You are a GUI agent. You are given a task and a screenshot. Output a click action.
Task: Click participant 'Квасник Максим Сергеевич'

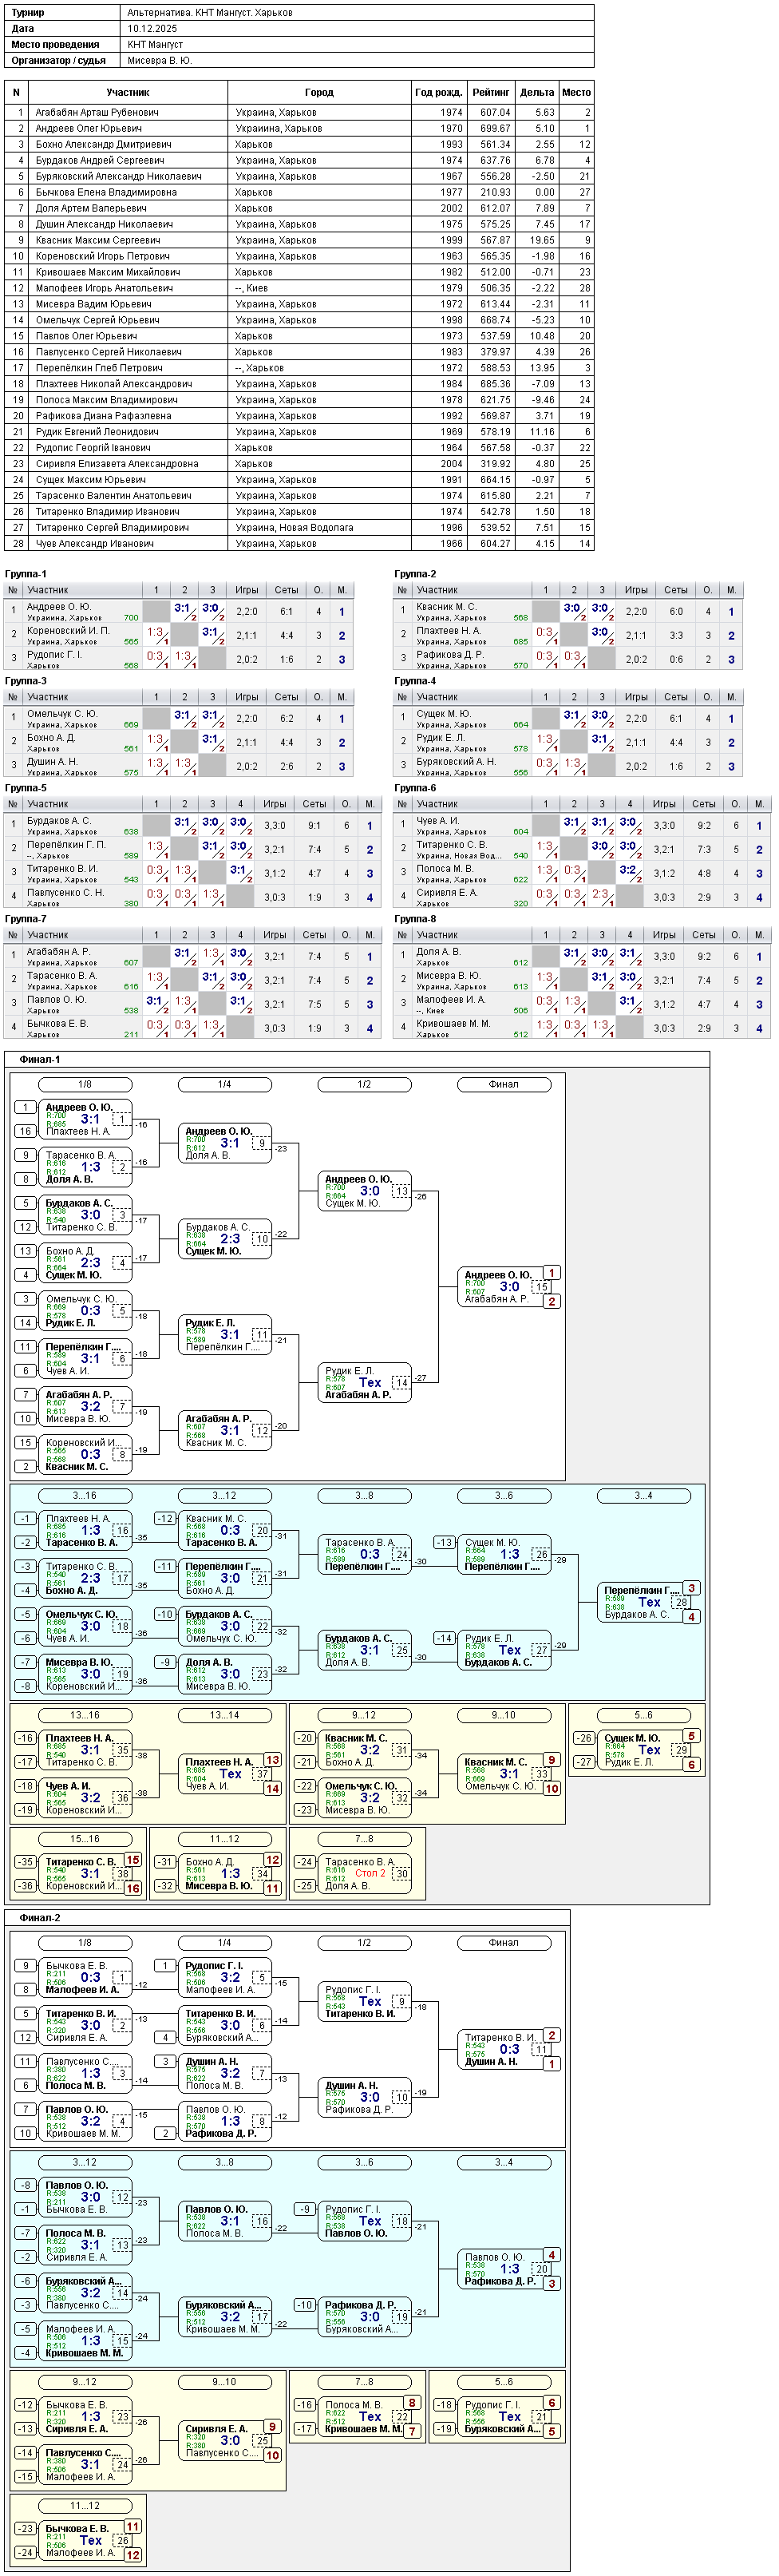pos(97,241)
